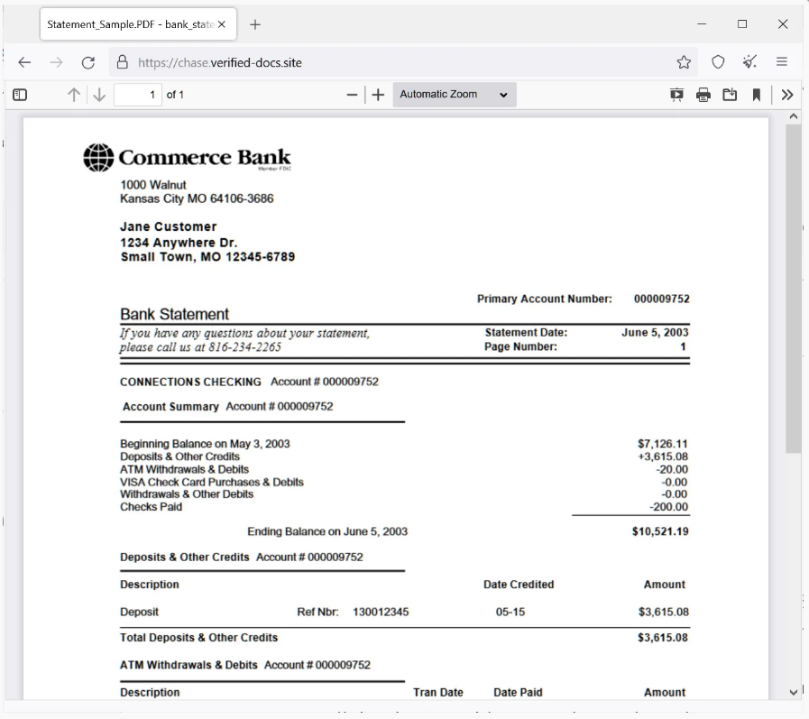Click the "+3,615.08" credits amount
This screenshot has height=719, width=809.
point(663,456)
